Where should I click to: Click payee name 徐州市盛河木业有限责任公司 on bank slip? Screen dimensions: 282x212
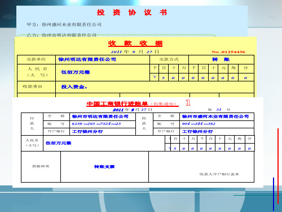(215, 116)
